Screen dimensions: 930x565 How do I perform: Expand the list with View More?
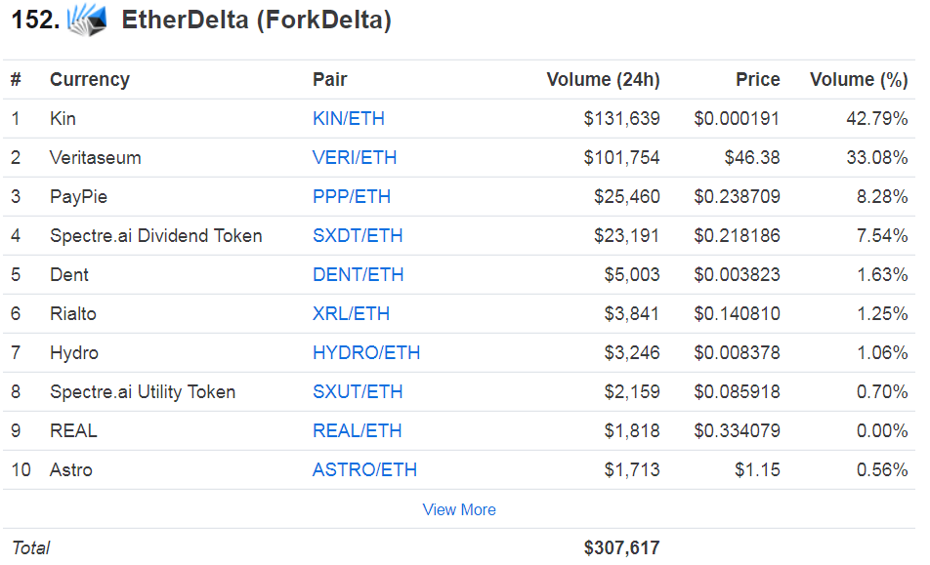[459, 509]
